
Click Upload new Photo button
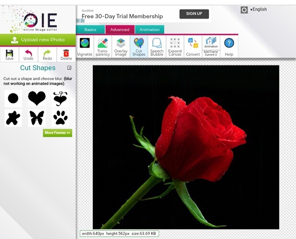click(x=38, y=40)
